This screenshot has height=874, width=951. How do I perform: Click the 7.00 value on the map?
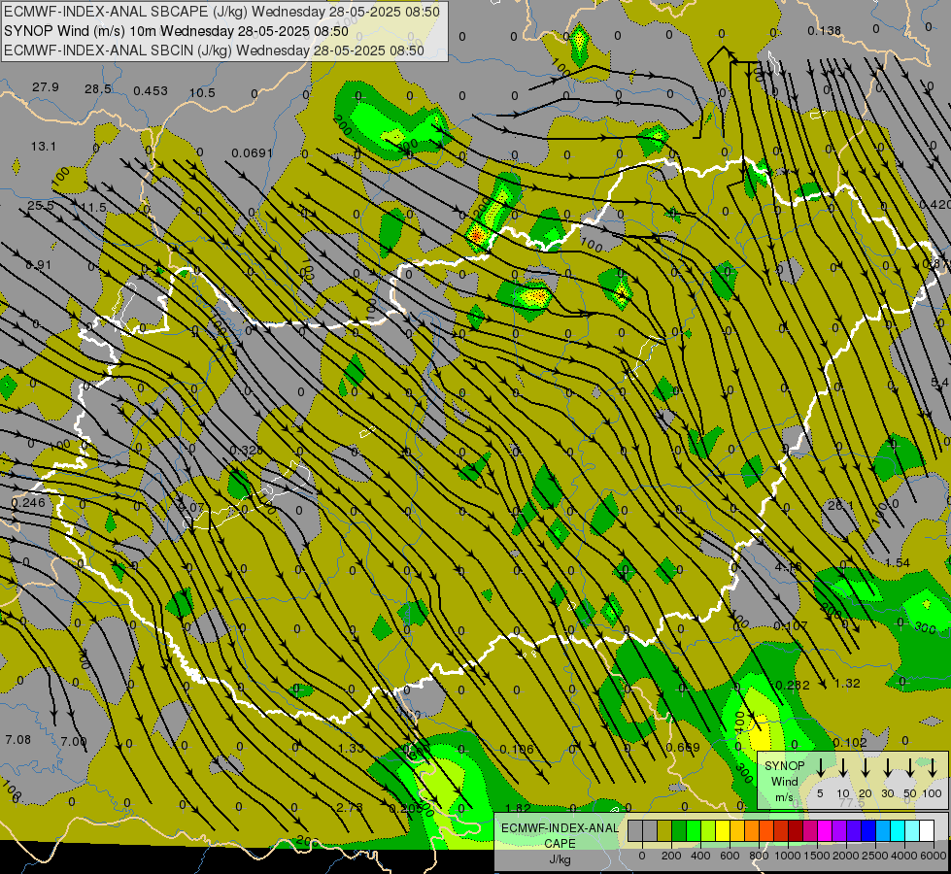[74, 741]
